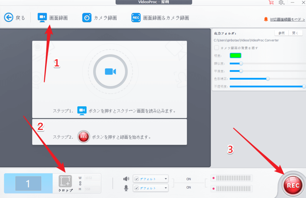Image resolution: width=306 pixels, height=198 pixels.
Task: Pick the green chroma key color swatch
Action: (x=235, y=56)
